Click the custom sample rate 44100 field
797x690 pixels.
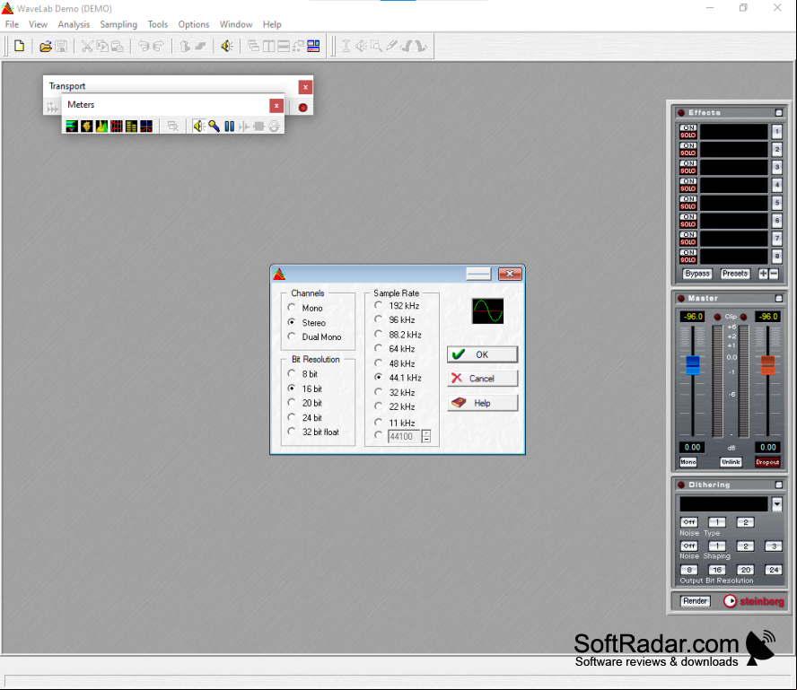404,436
